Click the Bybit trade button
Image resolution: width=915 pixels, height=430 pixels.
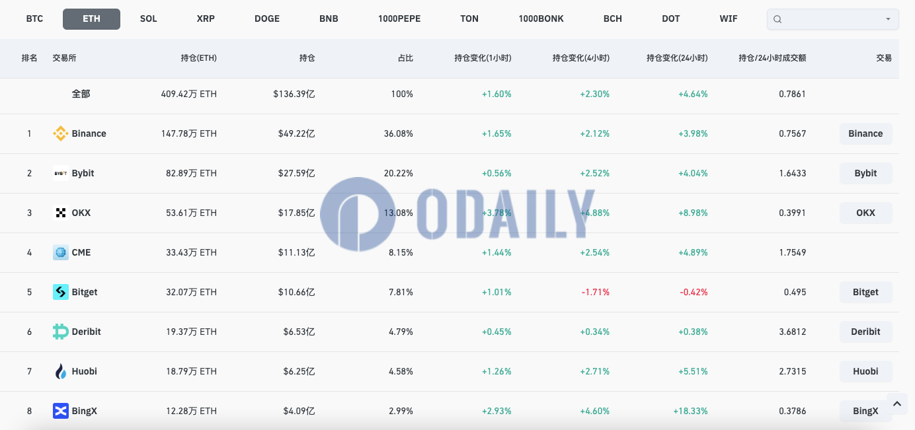tap(865, 173)
